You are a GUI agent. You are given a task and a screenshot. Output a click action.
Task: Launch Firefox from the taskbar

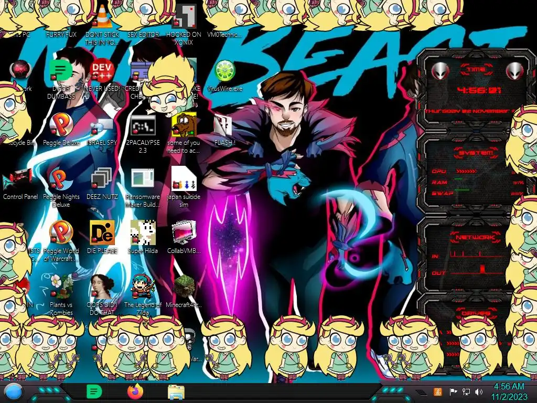135,391
